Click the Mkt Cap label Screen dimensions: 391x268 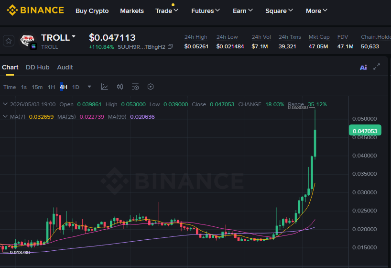point(319,37)
